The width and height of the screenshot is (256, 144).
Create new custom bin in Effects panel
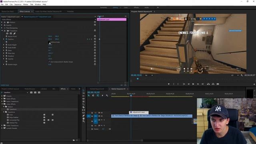[74, 140]
